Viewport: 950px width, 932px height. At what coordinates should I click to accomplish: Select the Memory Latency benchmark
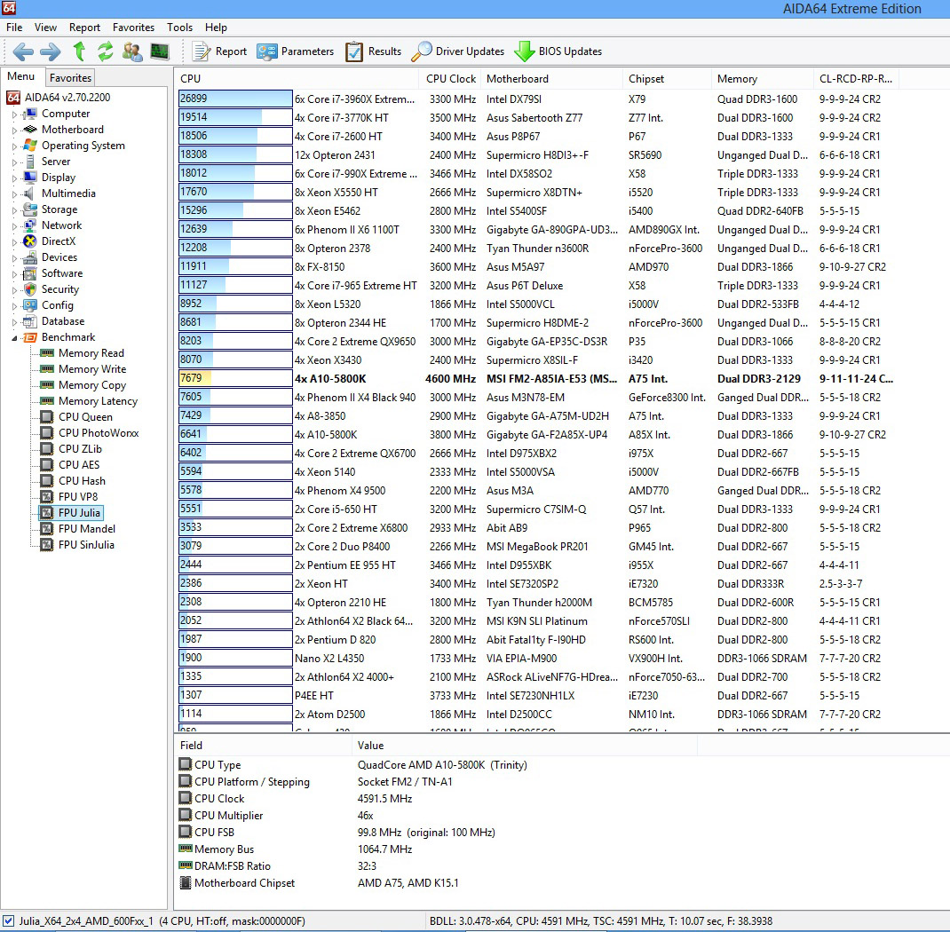pyautogui.click(x=89, y=401)
